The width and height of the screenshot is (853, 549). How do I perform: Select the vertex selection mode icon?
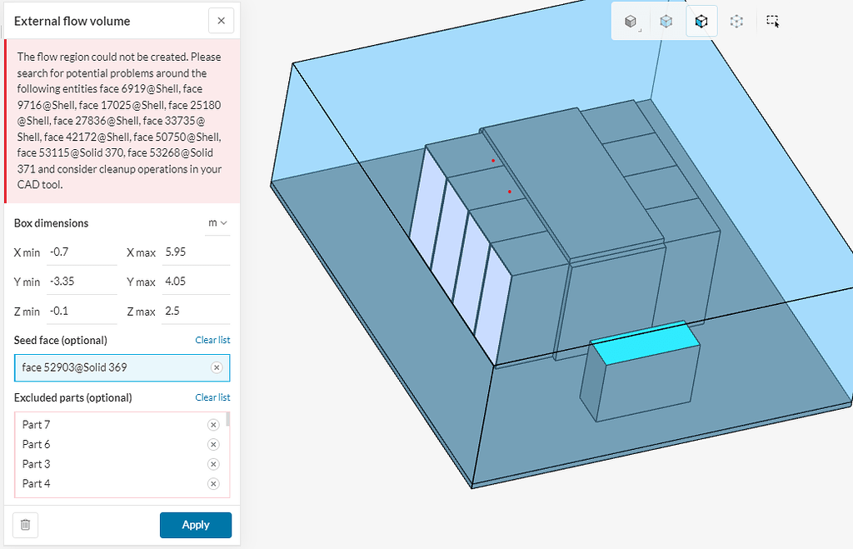(736, 21)
